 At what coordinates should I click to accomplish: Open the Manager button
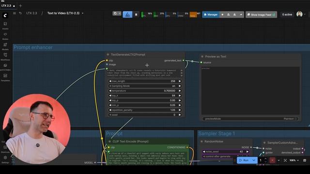(x=211, y=14)
